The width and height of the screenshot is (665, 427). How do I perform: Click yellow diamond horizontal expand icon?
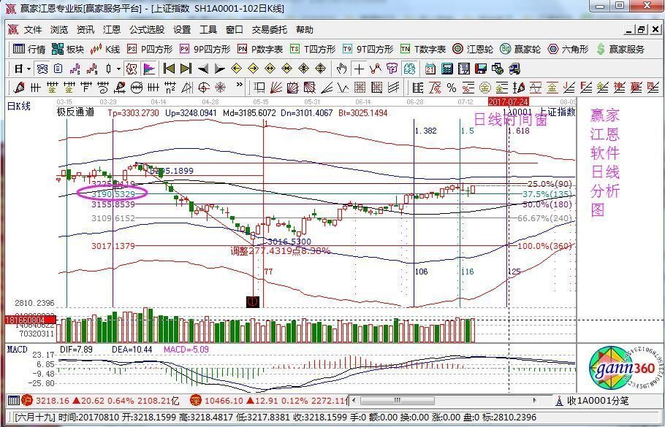tap(270, 69)
